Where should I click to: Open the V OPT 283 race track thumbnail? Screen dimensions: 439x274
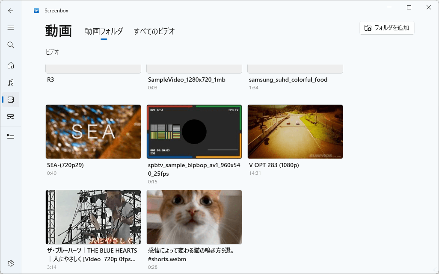click(295, 132)
